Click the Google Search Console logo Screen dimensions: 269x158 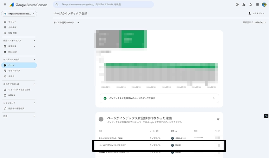coord(28,5)
